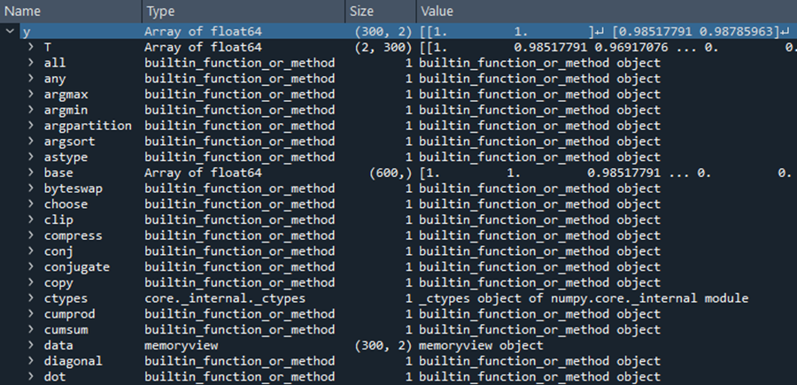This screenshot has height=385, width=797.
Task: Click the _ctypes object value cell
Action: coord(584,298)
